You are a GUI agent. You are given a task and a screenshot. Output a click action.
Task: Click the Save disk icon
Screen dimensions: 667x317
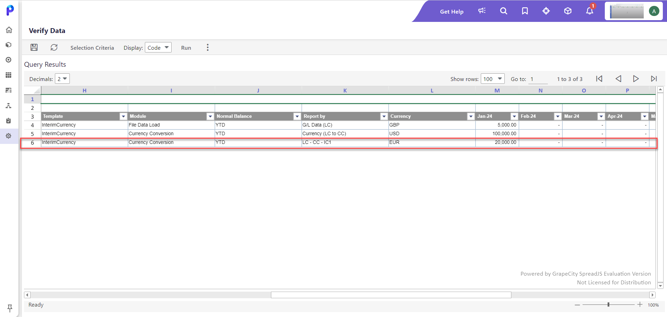[x=34, y=48]
